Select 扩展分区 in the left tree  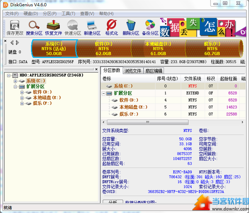pos(35,87)
